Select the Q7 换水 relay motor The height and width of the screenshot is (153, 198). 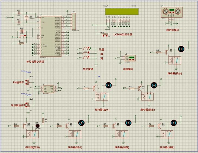click(181, 49)
